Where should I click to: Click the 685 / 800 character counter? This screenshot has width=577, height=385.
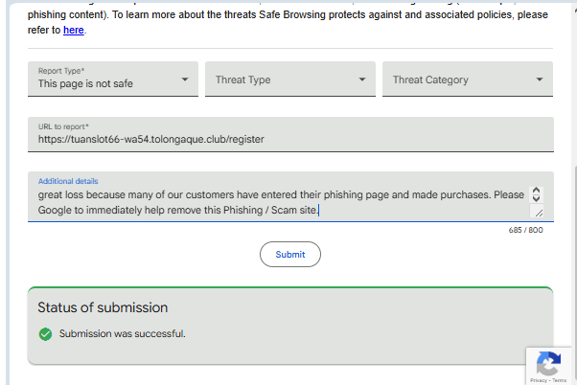point(525,230)
